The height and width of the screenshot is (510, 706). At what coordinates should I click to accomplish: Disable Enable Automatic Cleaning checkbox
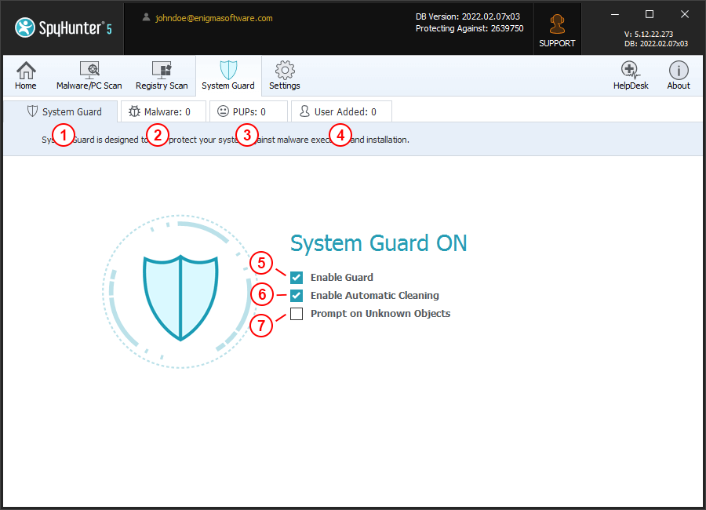[x=297, y=296]
